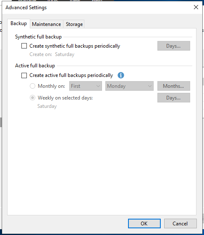Click the Synthetic full backup section heading

pyautogui.click(x=38, y=37)
